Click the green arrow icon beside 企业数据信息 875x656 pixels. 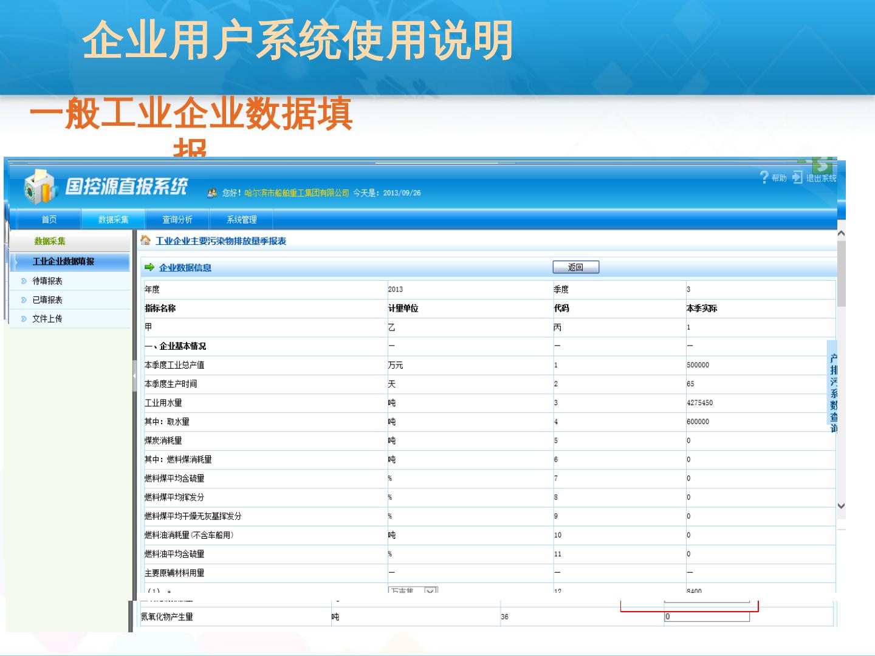[x=149, y=267]
